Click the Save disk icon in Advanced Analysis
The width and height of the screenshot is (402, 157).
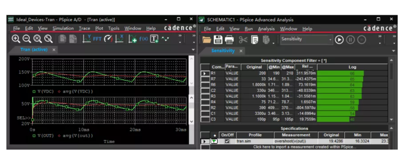(x=218, y=40)
